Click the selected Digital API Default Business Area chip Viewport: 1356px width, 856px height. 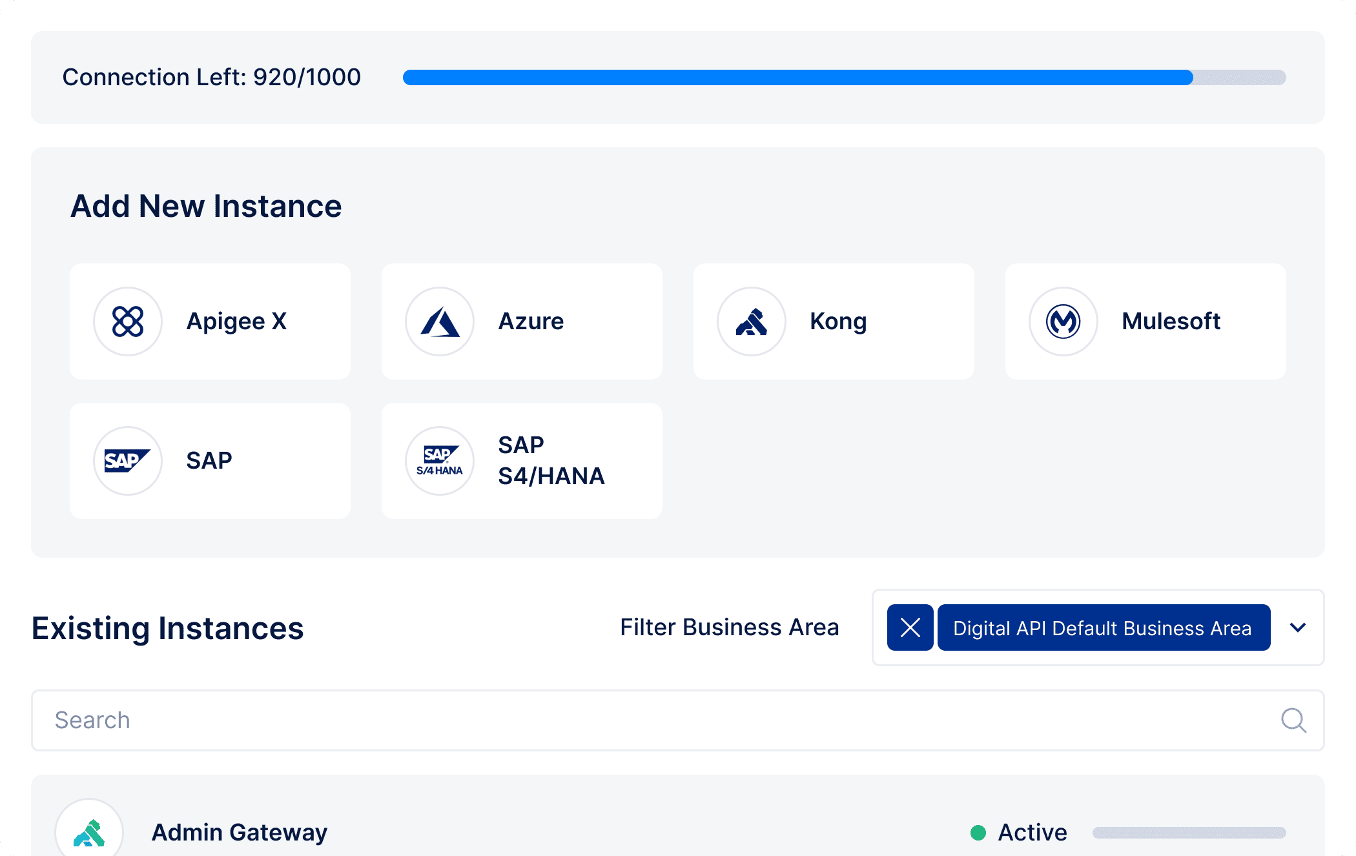point(1103,627)
